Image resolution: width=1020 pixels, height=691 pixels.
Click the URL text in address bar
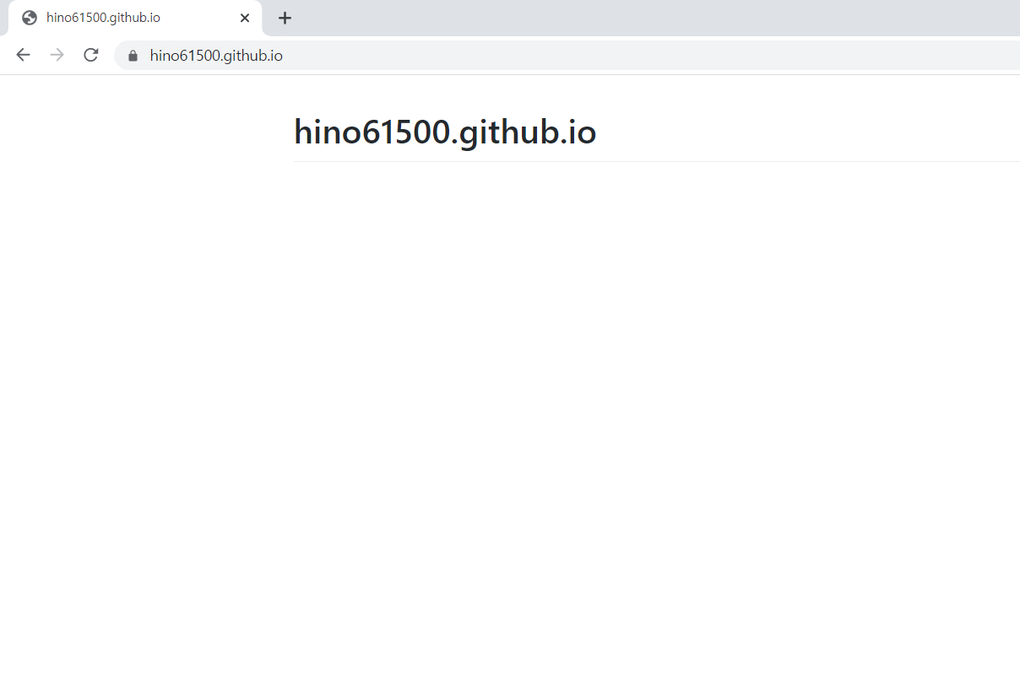[x=216, y=56]
